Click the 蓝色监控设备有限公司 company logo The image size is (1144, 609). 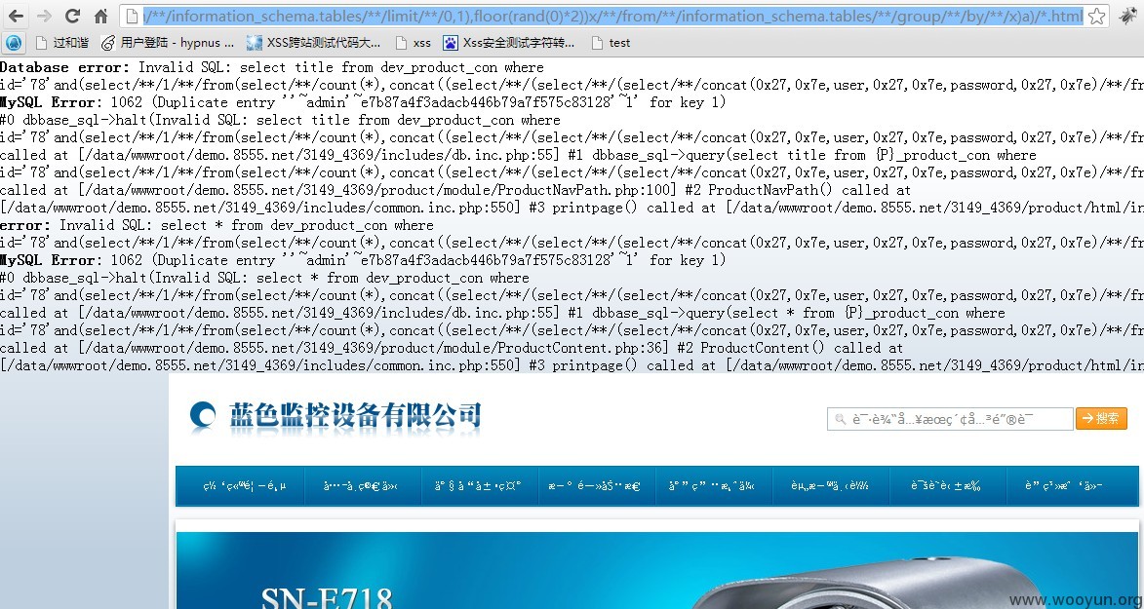point(335,416)
